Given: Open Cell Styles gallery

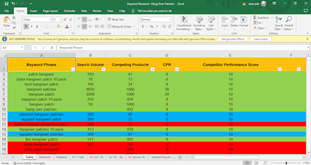Looking at the screenshot, I should 211,23.
